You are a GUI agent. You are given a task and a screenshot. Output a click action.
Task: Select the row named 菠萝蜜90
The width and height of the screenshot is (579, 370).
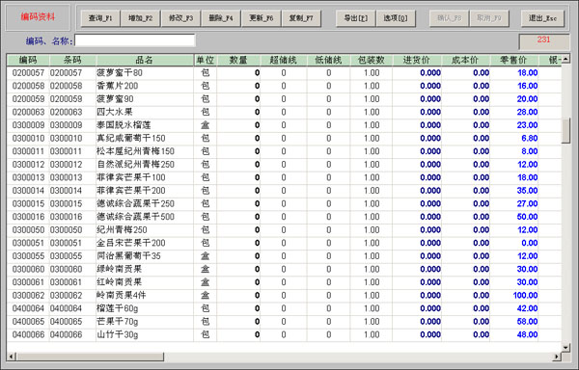click(x=284, y=99)
